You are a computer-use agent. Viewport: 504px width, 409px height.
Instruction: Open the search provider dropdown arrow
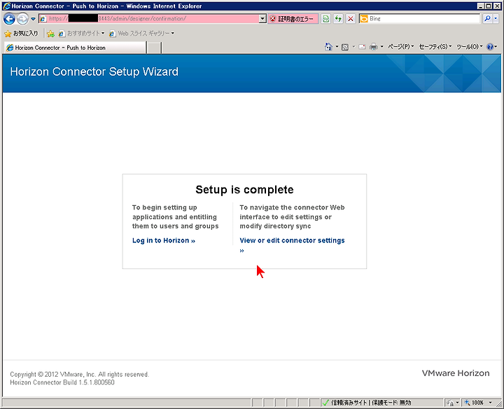[x=496, y=19]
